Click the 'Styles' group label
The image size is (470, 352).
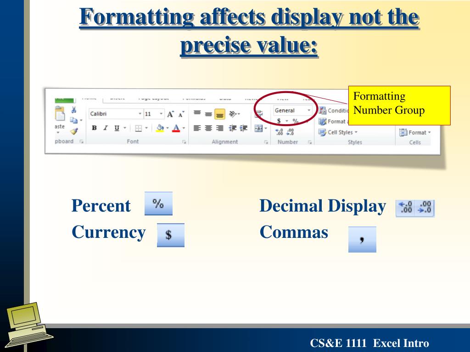pyautogui.click(x=355, y=142)
